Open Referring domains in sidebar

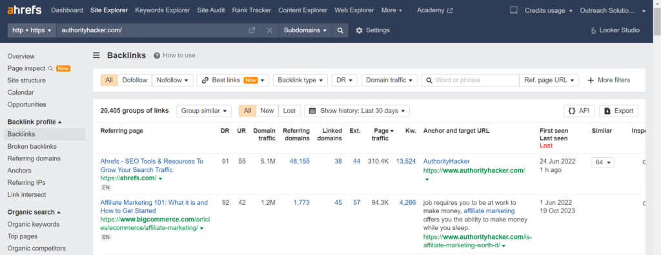coord(34,158)
